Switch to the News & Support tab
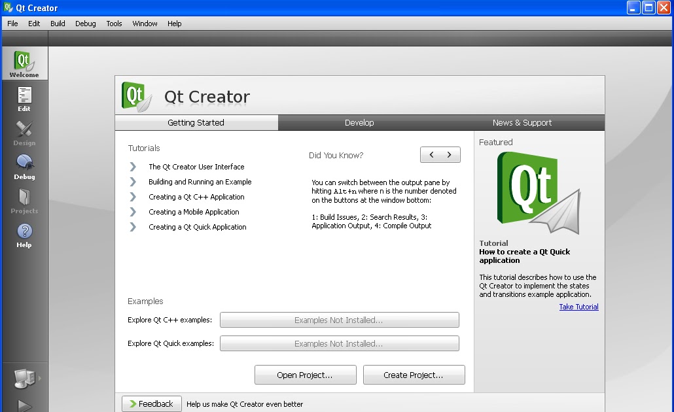The height and width of the screenshot is (412, 674). click(522, 122)
